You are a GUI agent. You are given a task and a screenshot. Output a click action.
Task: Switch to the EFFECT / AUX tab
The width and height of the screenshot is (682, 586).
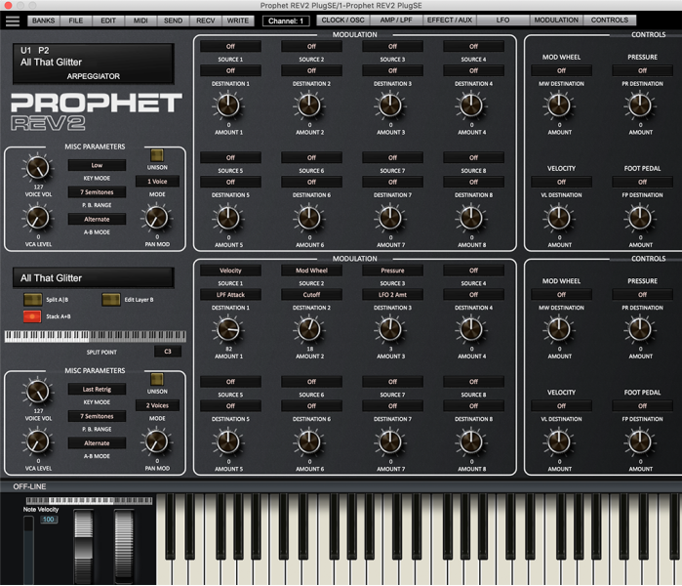[450, 21]
